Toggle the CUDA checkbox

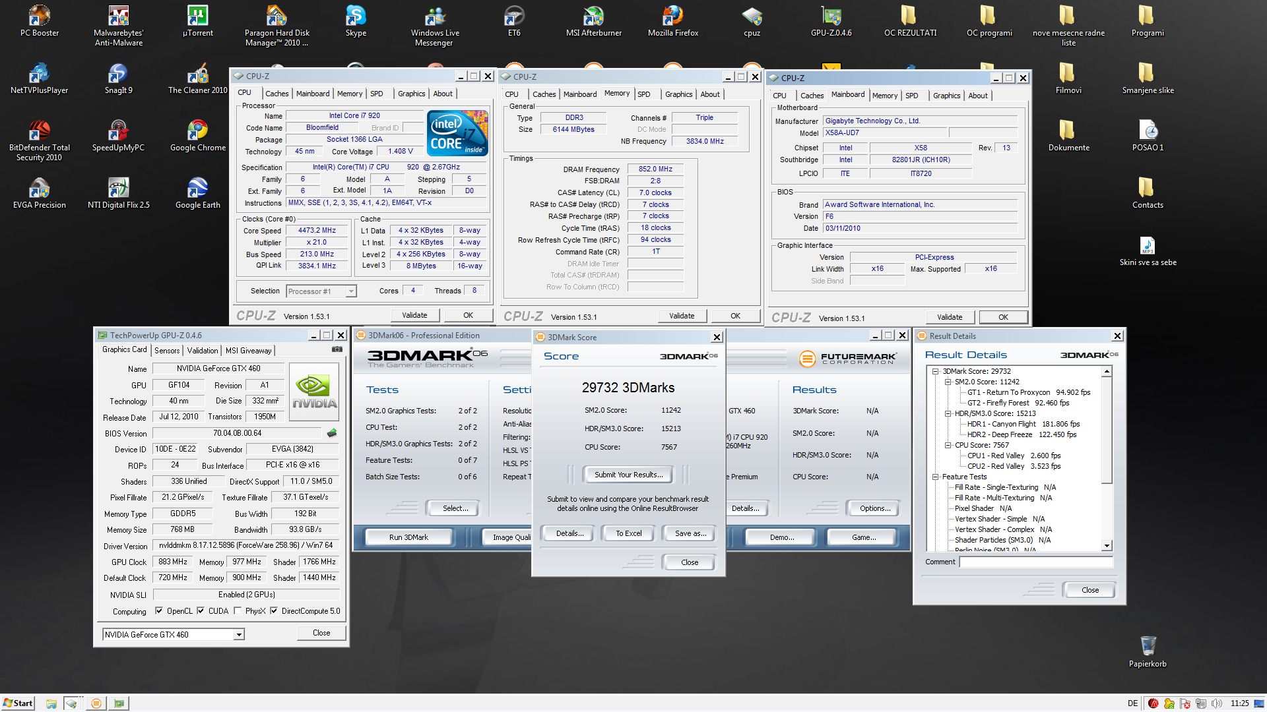[x=201, y=611]
